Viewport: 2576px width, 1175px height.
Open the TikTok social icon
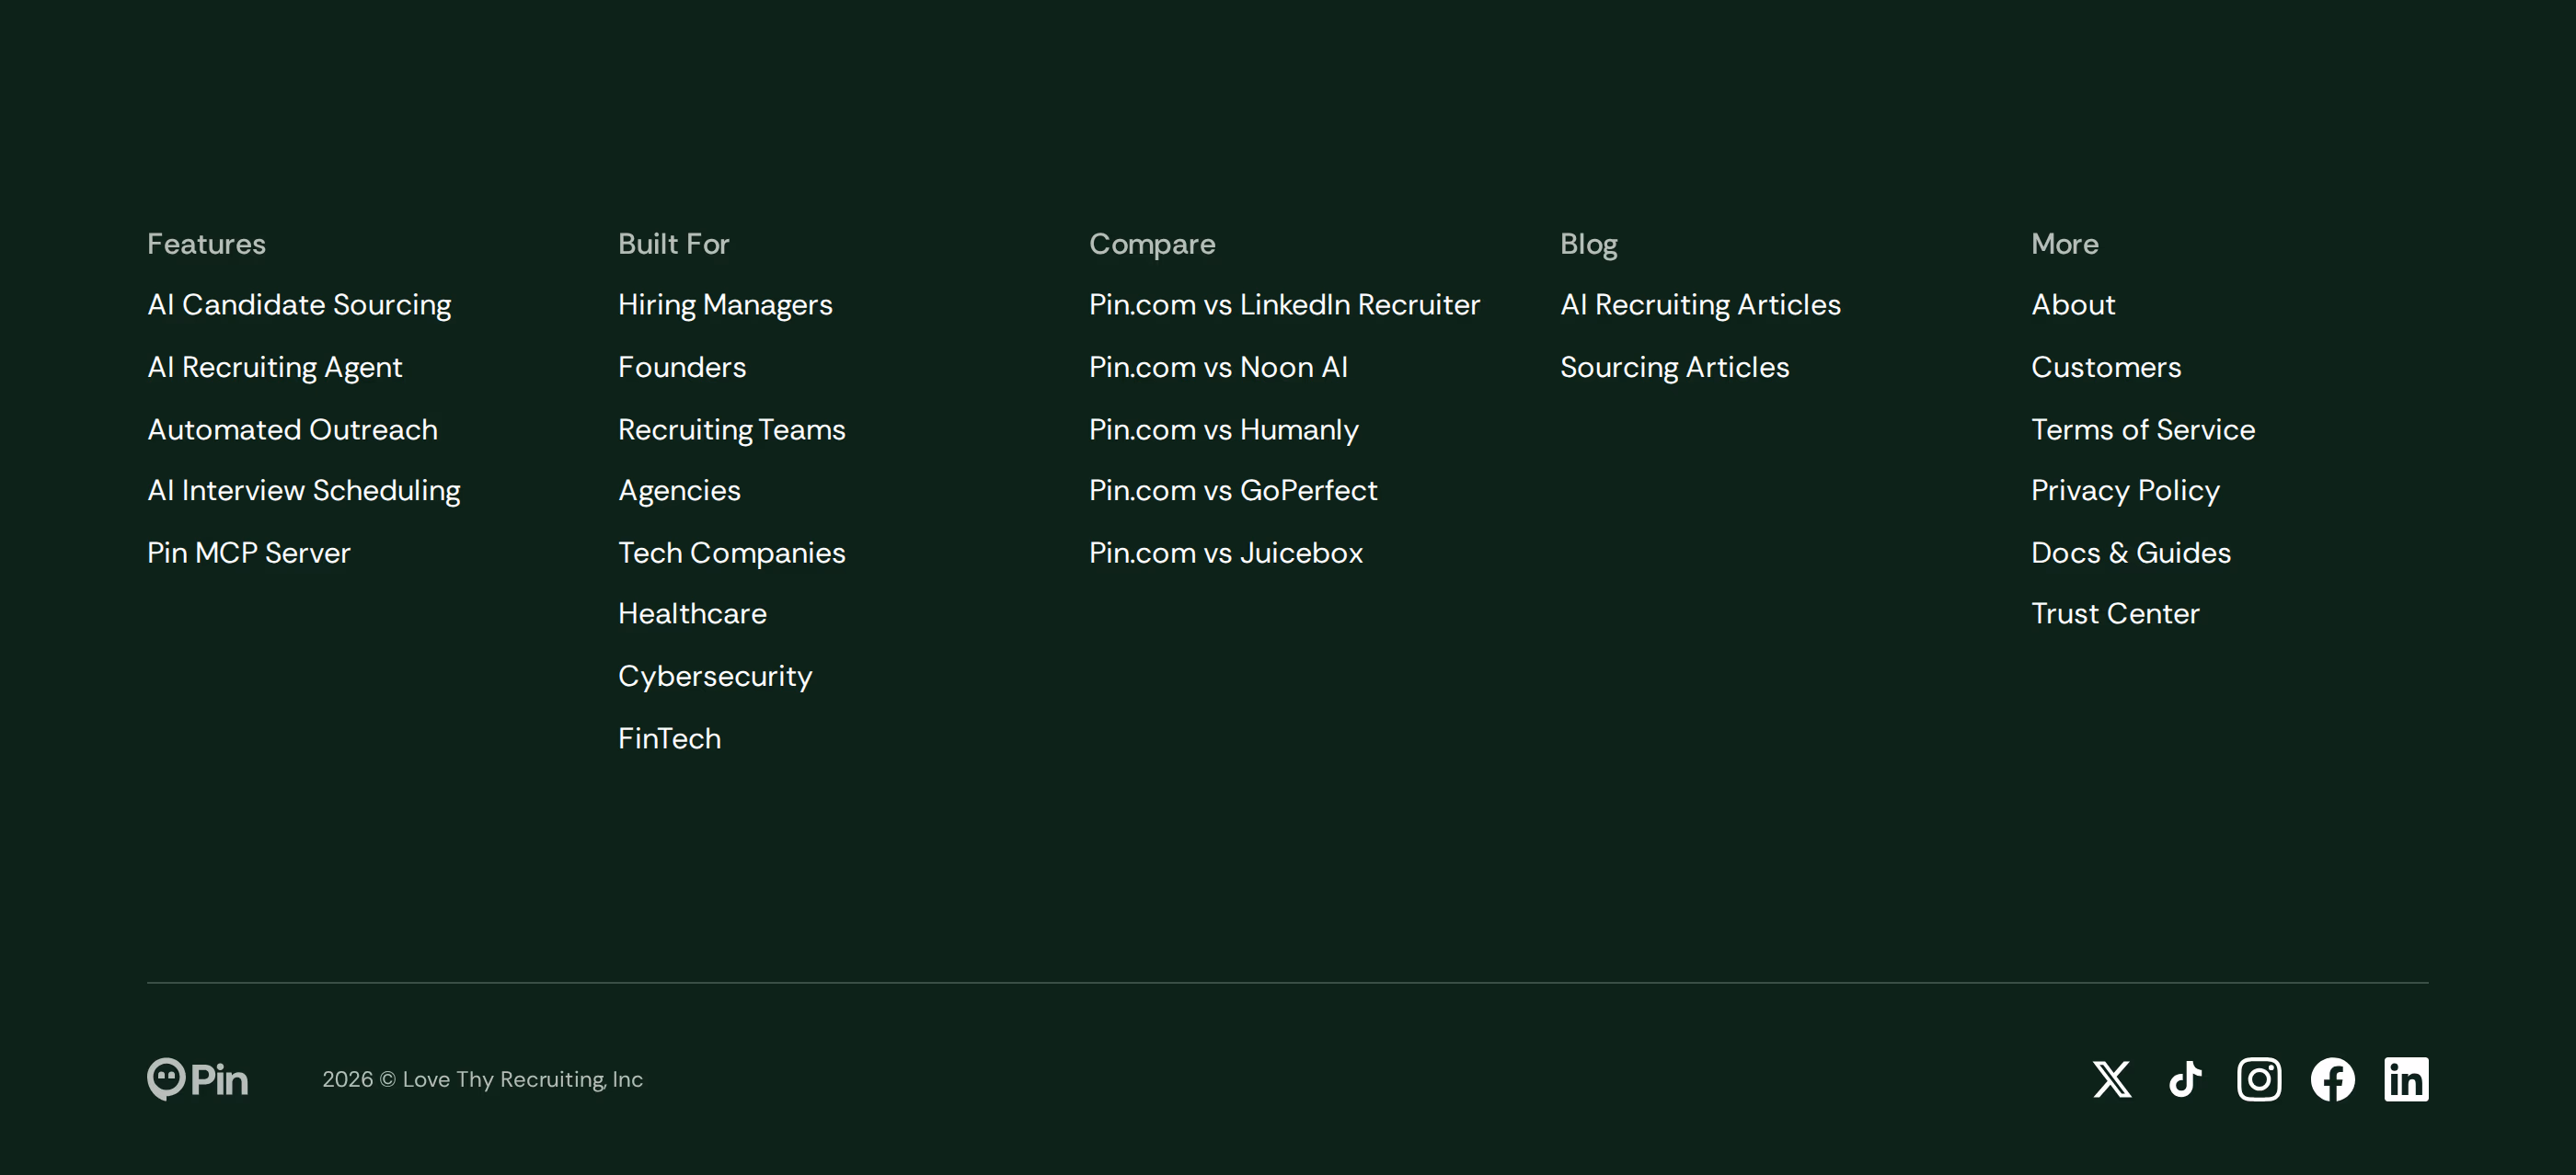coord(2185,1079)
